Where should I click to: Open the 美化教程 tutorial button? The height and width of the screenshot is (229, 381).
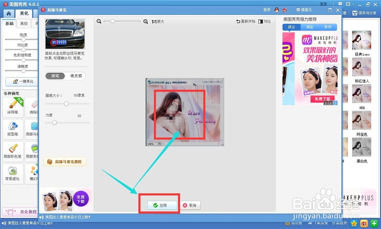coord(21,212)
